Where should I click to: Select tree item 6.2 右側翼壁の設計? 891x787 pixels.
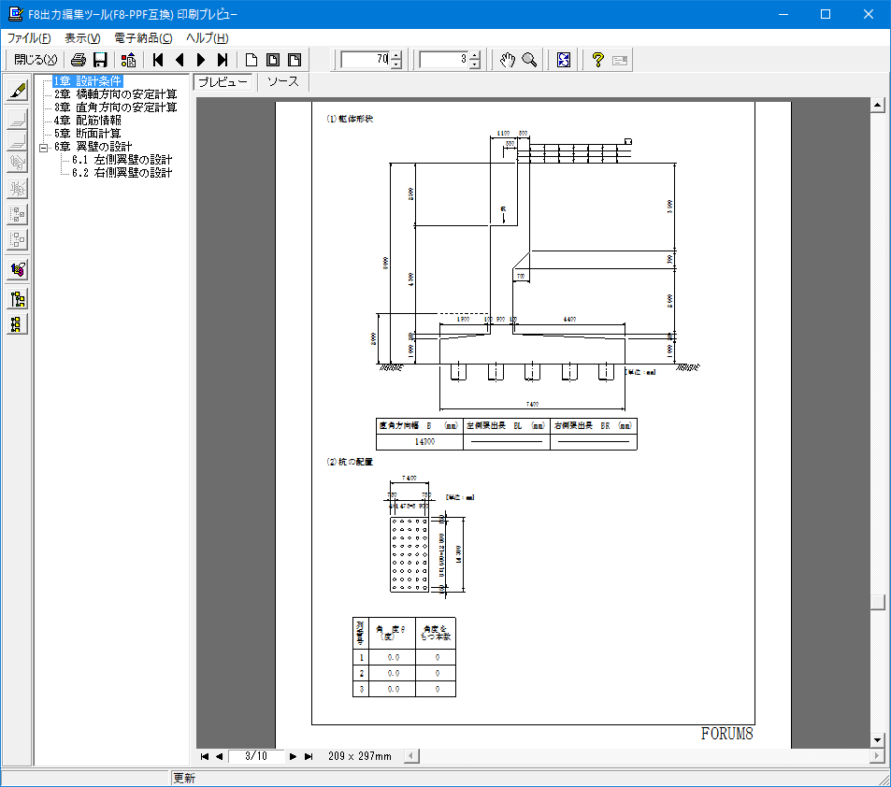pos(122,173)
